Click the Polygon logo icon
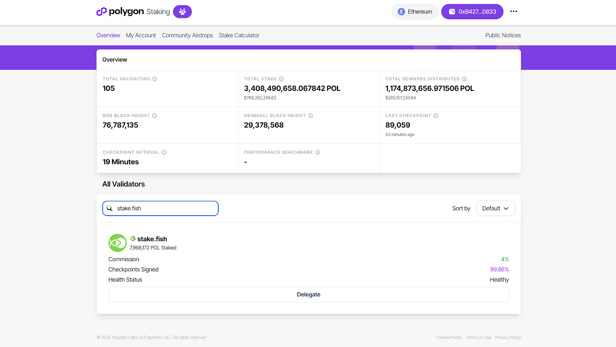The height and width of the screenshot is (347, 616). [102, 12]
